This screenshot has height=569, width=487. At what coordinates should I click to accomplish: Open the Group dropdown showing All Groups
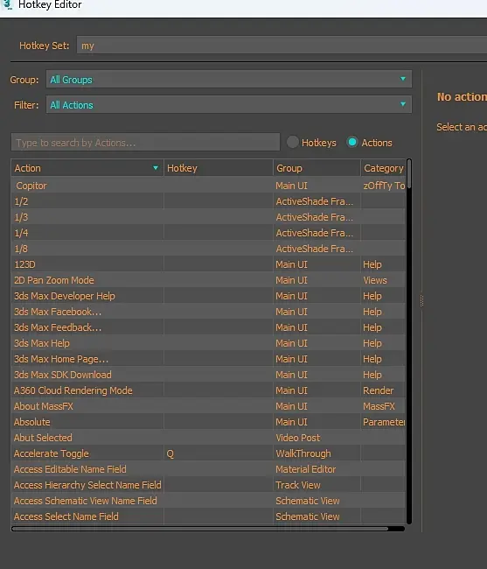[x=229, y=79]
